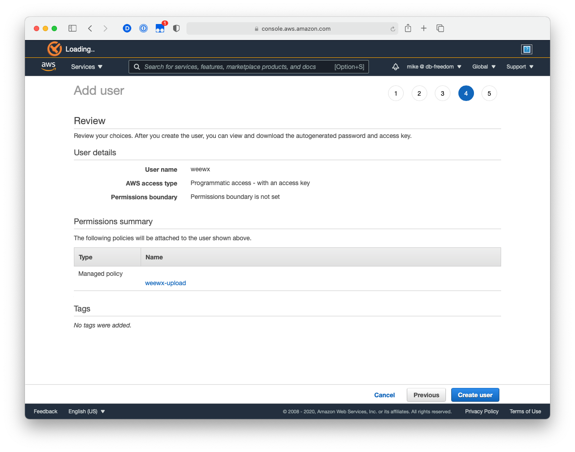Expand the Services menu
Screen dimensions: 575x452
87,67
